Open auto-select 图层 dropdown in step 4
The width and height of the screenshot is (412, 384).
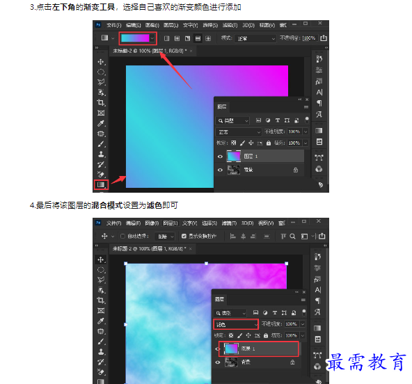point(165,237)
